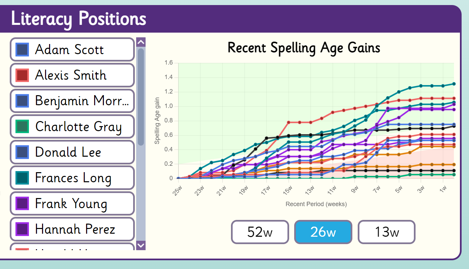Select the 26w period button
The image size is (469, 269).
pyautogui.click(x=323, y=232)
